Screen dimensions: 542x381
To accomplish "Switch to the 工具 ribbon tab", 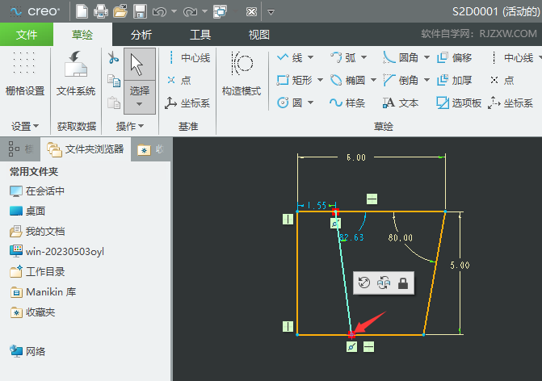I will tap(200, 35).
